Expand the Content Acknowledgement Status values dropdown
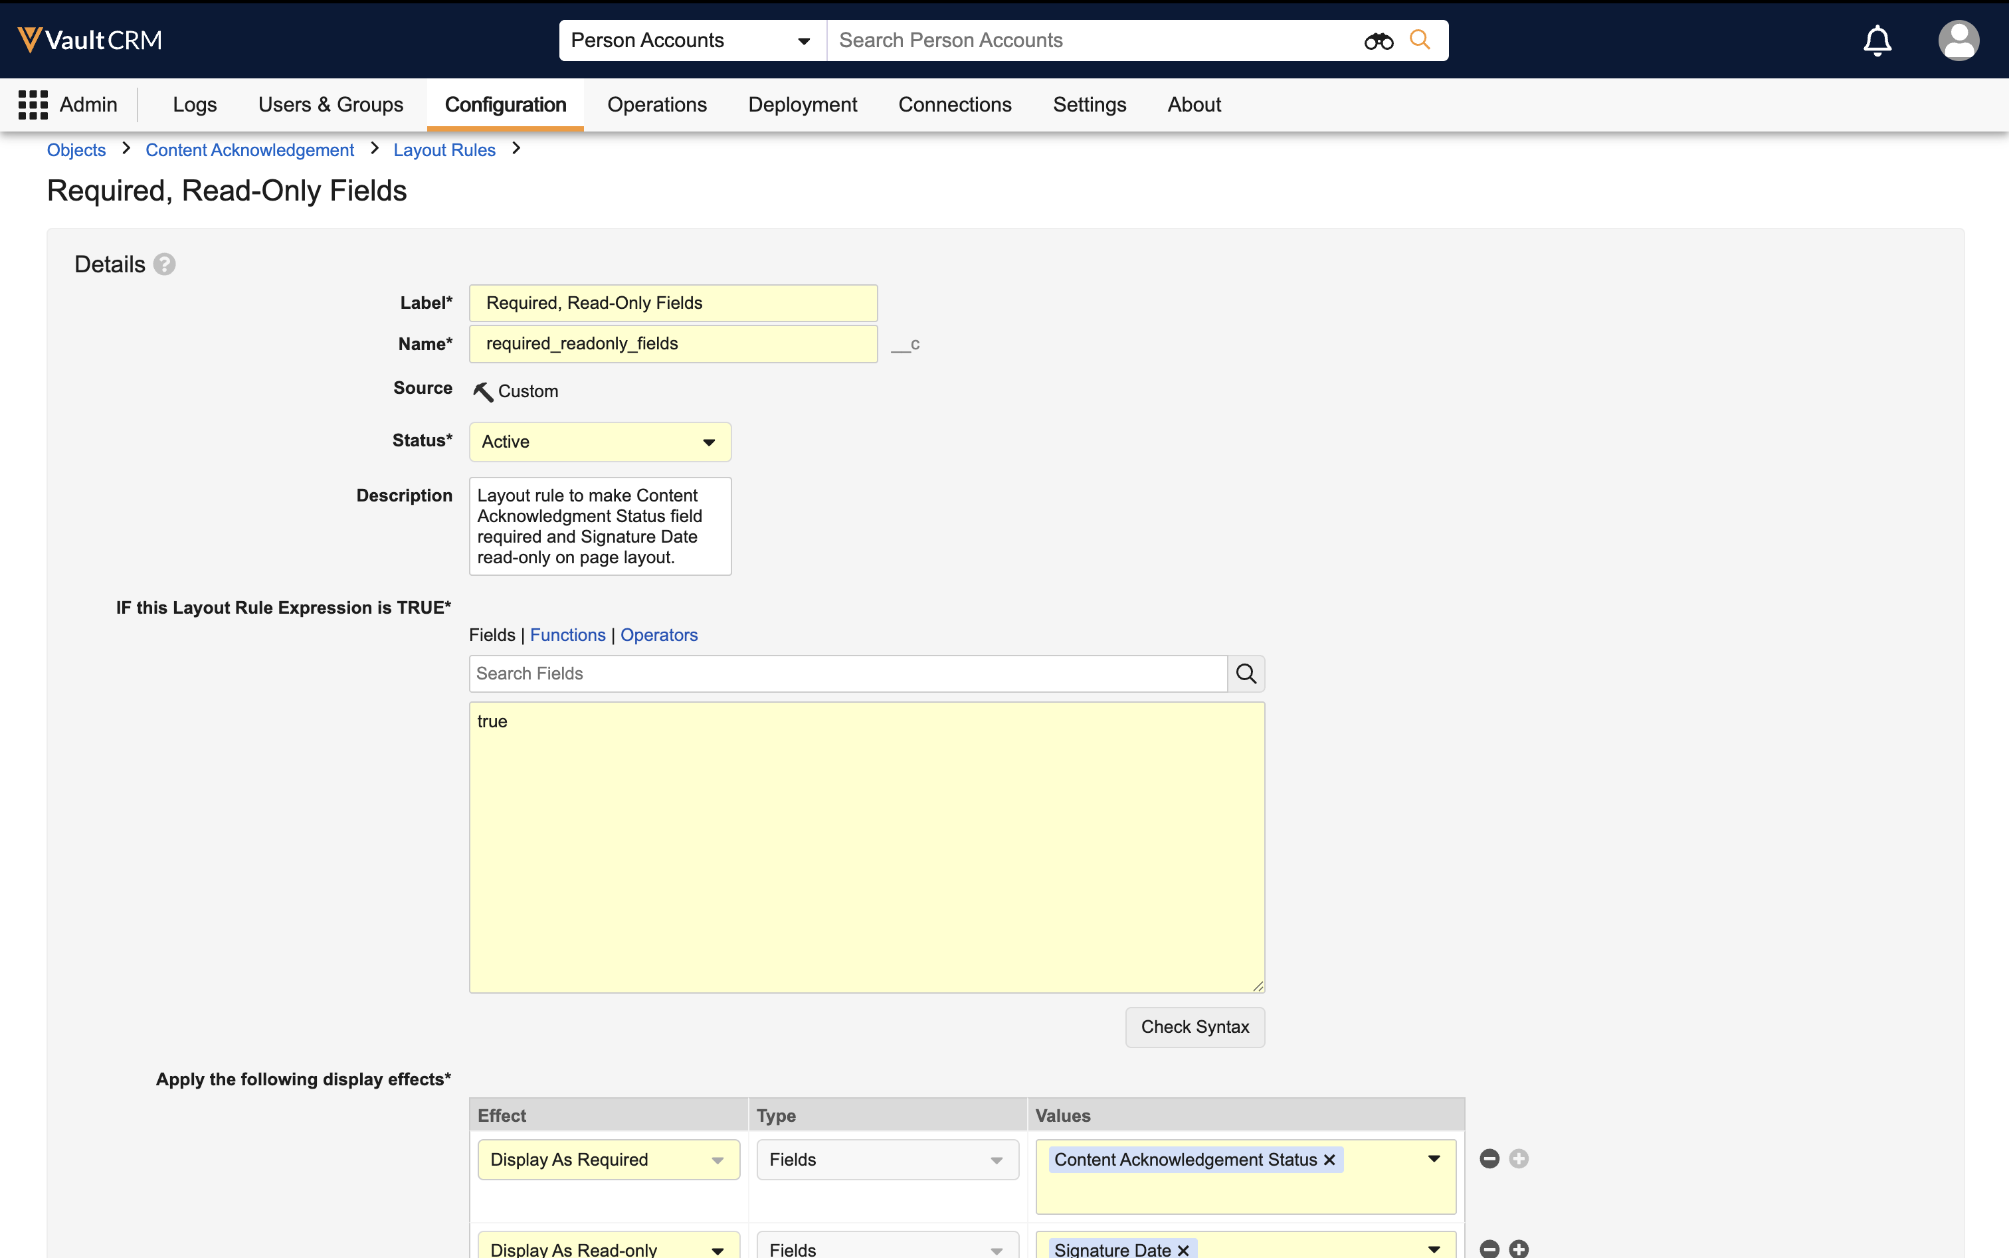The width and height of the screenshot is (2009, 1258). [1434, 1159]
